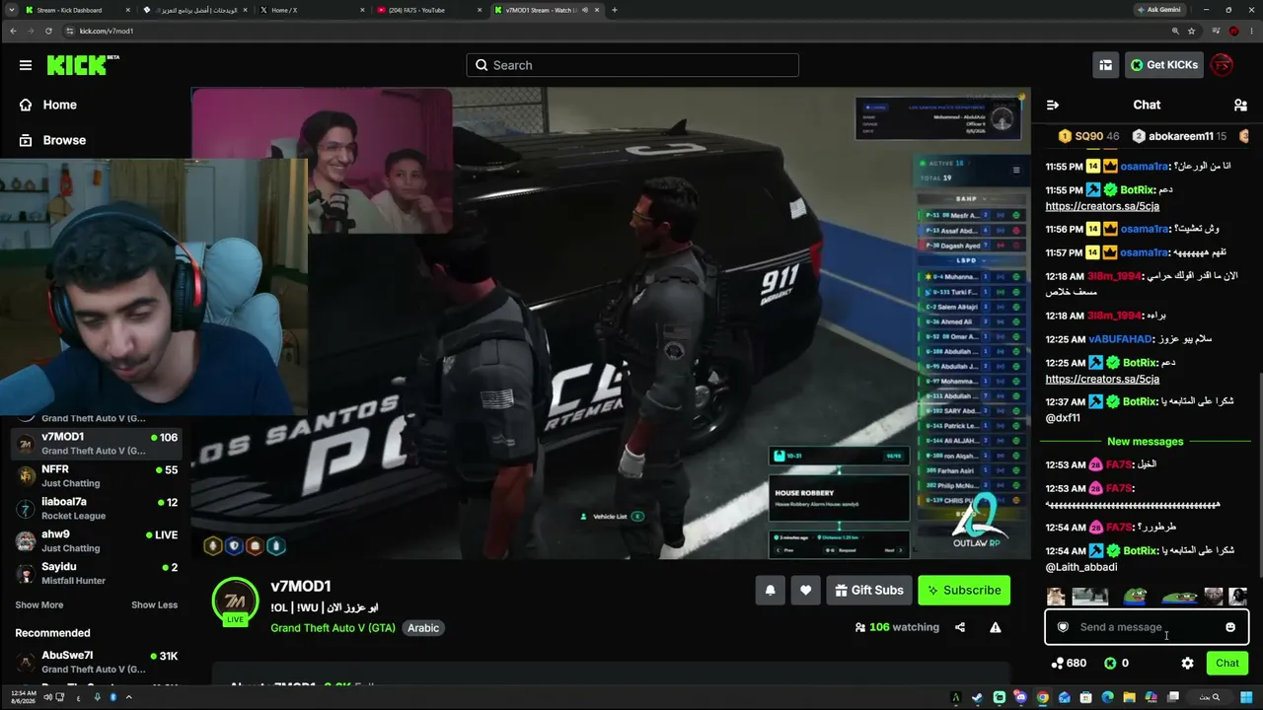Click the KICK logo
The height and width of the screenshot is (710, 1263).
tap(83, 65)
